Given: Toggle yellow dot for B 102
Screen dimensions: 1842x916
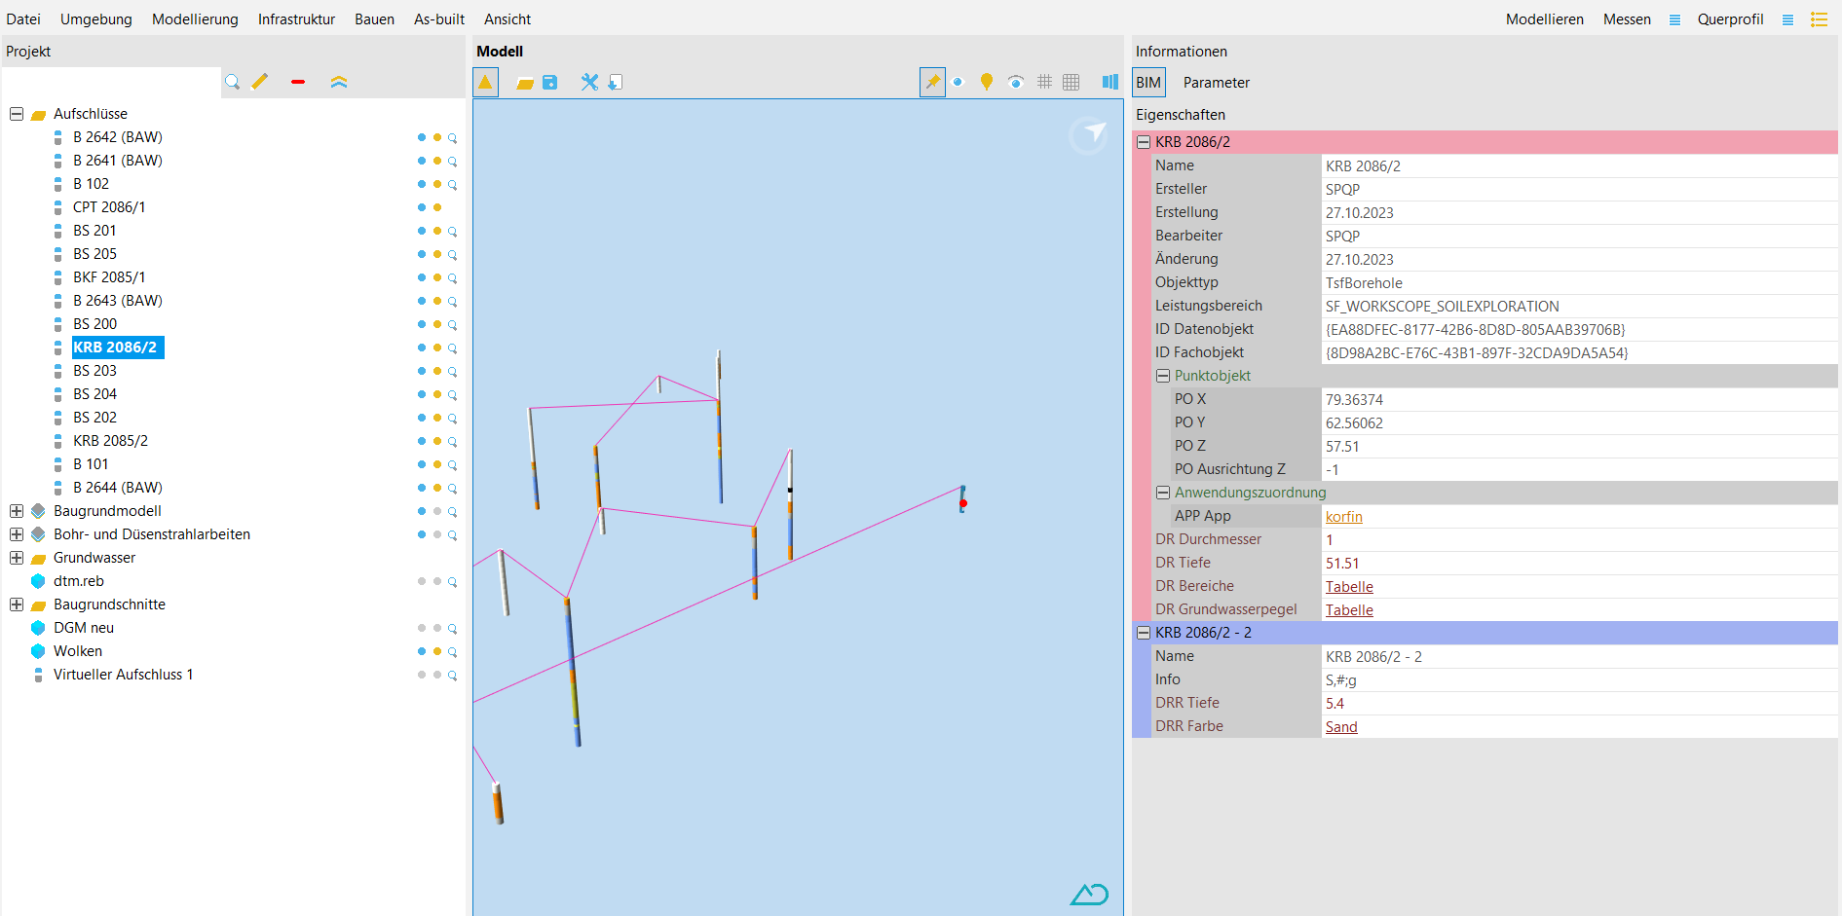Looking at the screenshot, I should (x=437, y=184).
